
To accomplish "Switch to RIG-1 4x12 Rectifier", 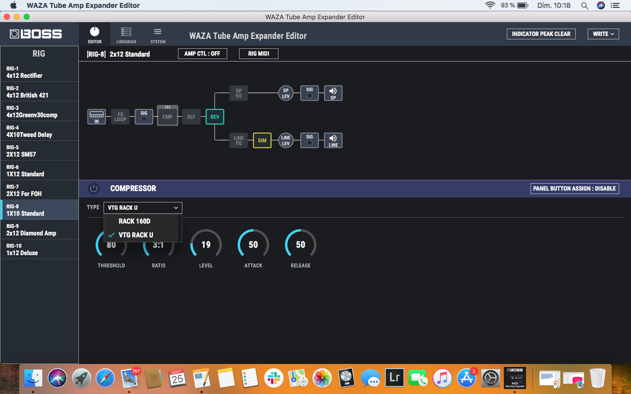I will (39, 72).
